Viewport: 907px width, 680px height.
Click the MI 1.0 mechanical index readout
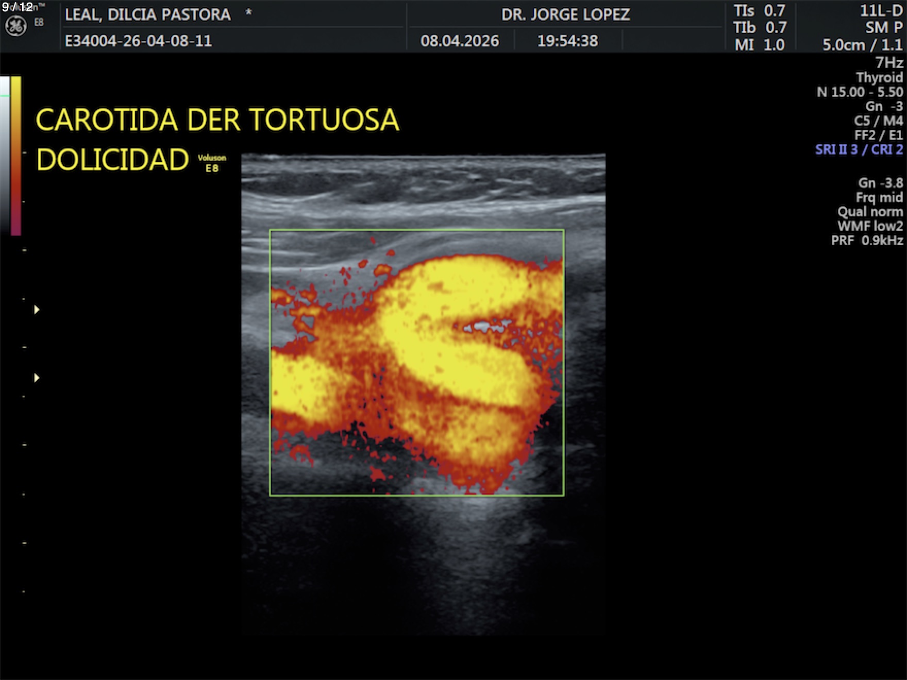[x=760, y=45]
